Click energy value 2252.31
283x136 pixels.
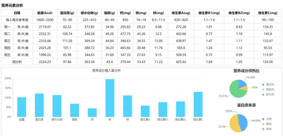pos(45,34)
